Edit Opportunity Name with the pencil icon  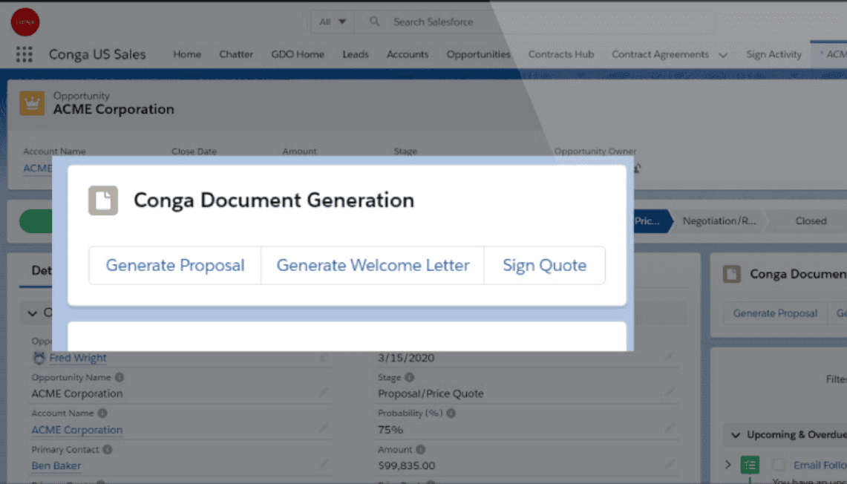click(323, 393)
